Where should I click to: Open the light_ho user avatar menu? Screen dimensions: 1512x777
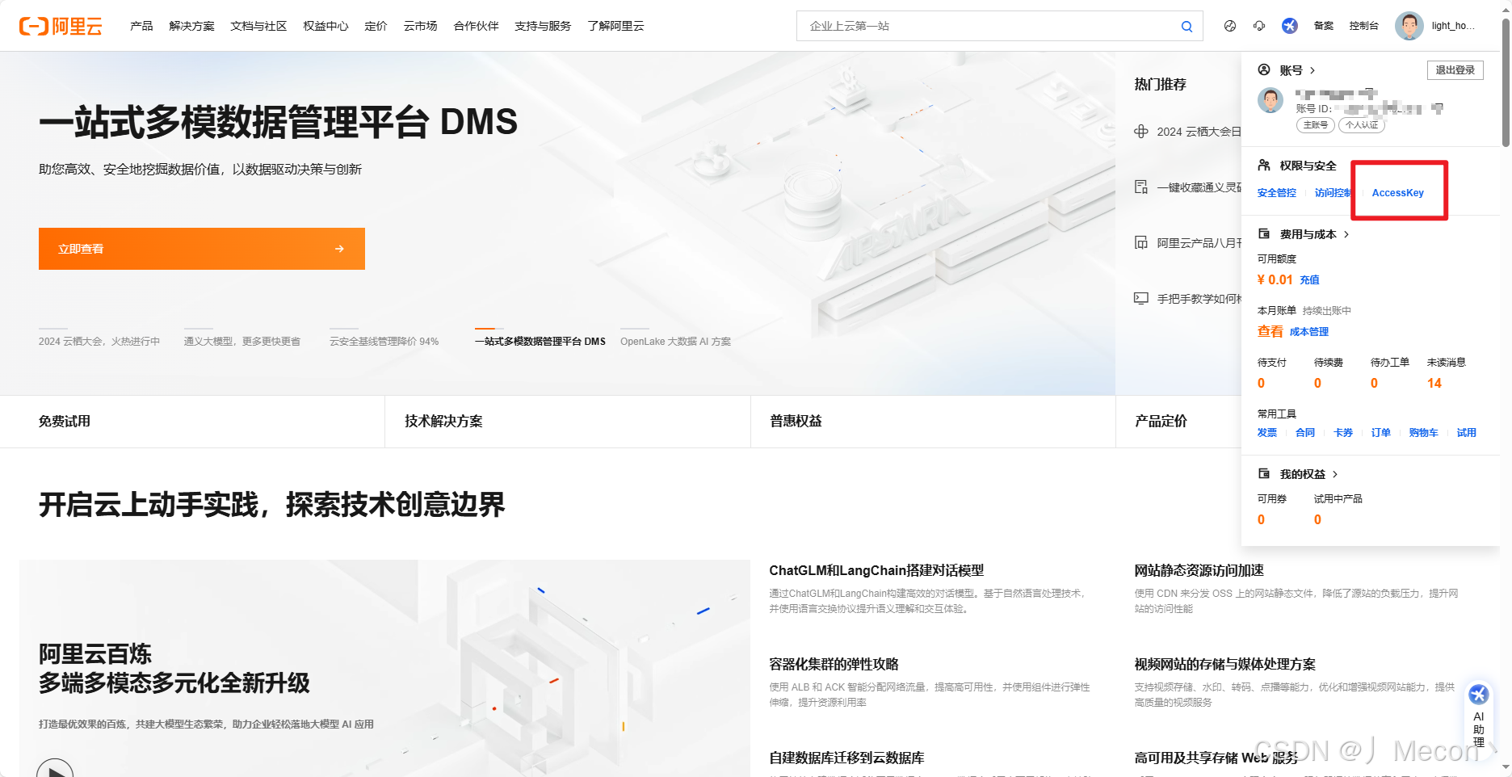click(x=1409, y=25)
